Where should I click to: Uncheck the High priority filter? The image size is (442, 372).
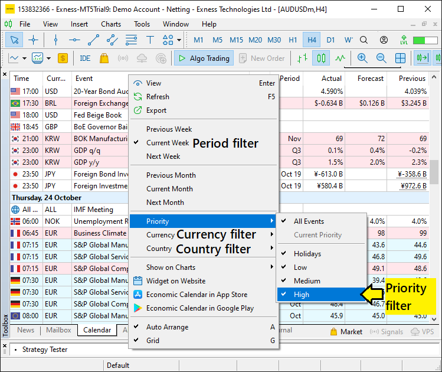[301, 295]
